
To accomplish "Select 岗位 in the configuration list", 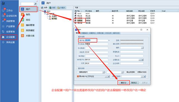I will coord(28,20).
